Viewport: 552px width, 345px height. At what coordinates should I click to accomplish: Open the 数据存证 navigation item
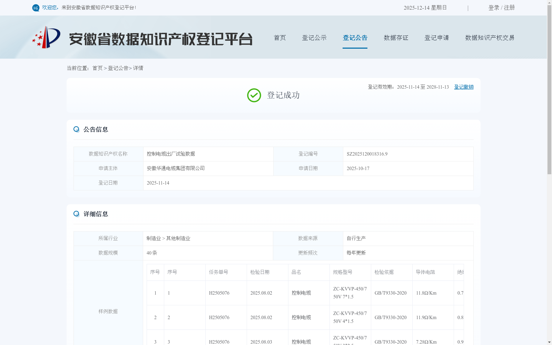coord(396,38)
